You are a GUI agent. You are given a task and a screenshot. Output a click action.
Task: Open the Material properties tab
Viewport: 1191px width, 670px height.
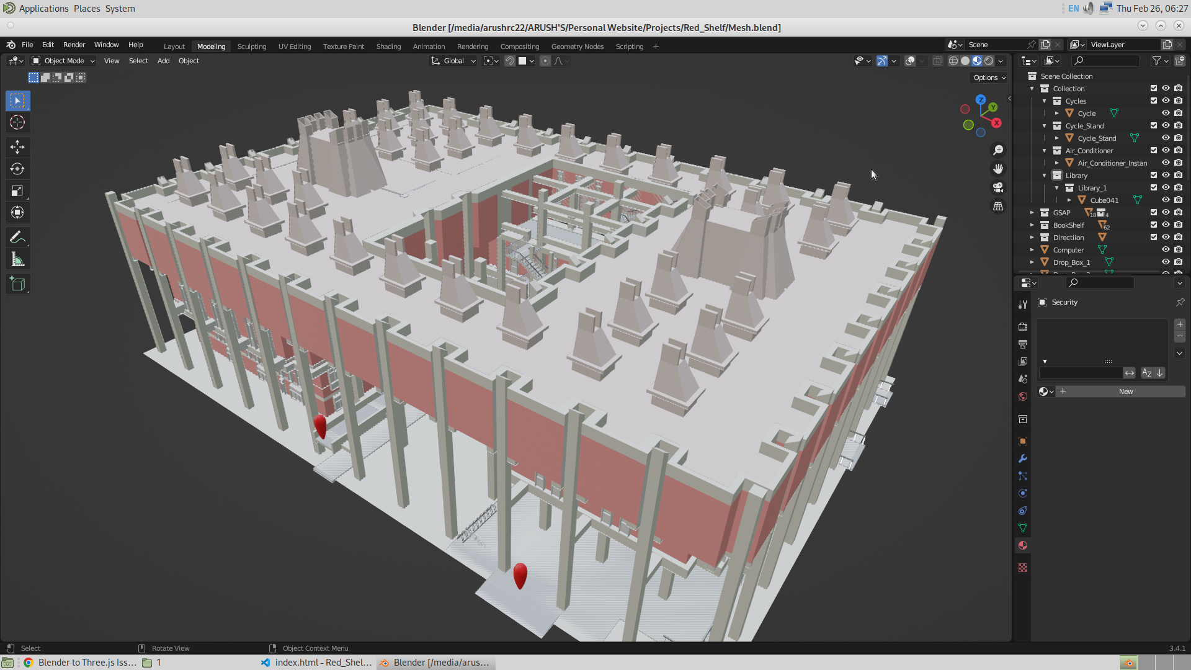tap(1023, 545)
